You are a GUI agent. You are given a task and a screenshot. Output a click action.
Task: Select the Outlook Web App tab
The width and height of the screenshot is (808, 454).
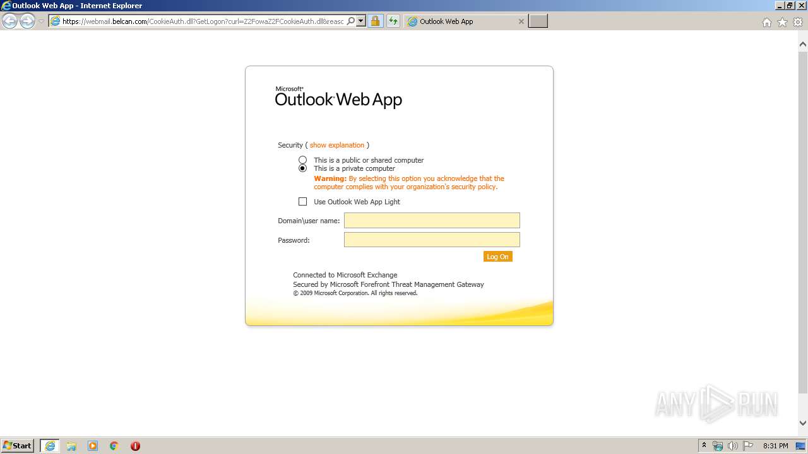tap(466, 21)
